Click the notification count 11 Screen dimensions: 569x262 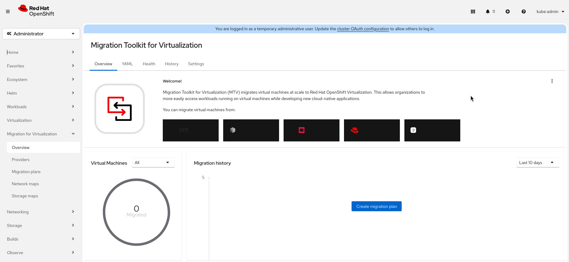pos(494,11)
